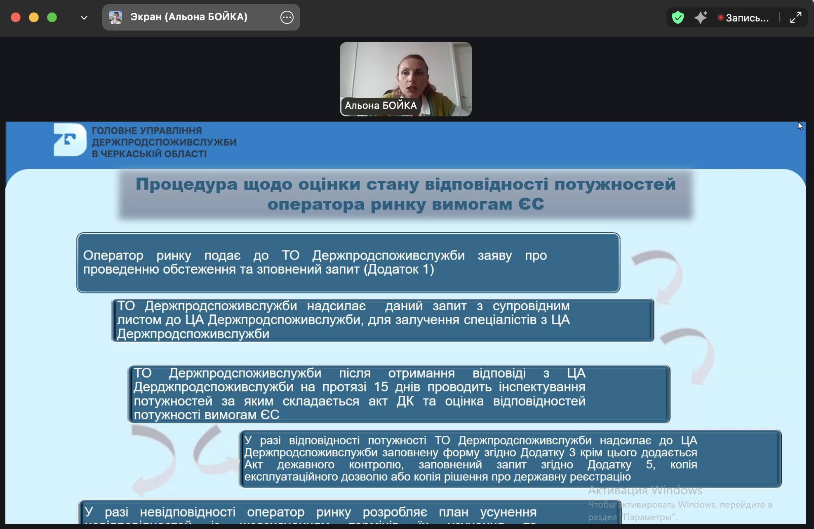Click the Альона БОЙКА name label
Viewport: 814px width, 529px height.
click(x=380, y=106)
